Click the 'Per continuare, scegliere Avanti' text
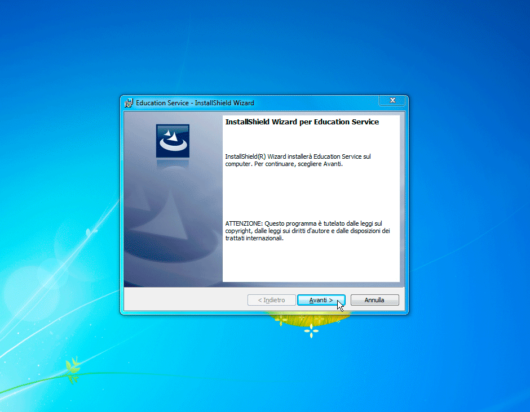This screenshot has width=530, height=412. 298,164
